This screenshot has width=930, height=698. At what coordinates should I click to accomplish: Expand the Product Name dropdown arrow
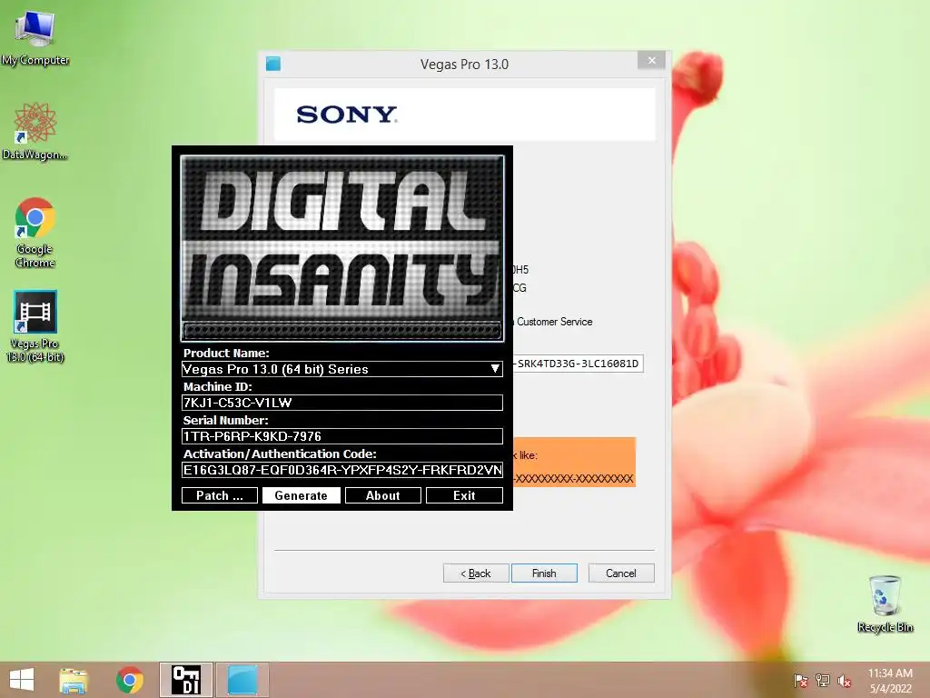(x=495, y=369)
